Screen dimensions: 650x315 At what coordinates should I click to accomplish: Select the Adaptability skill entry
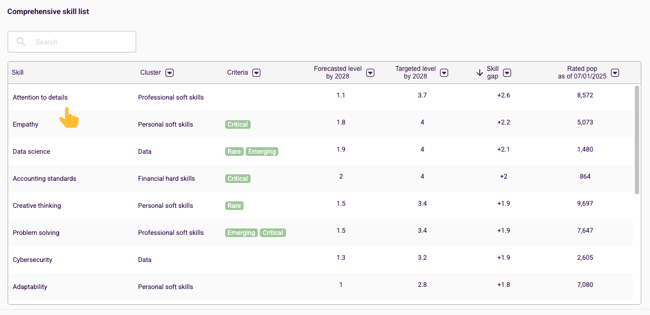click(x=30, y=286)
